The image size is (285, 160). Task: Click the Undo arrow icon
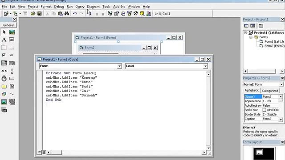click(75, 14)
